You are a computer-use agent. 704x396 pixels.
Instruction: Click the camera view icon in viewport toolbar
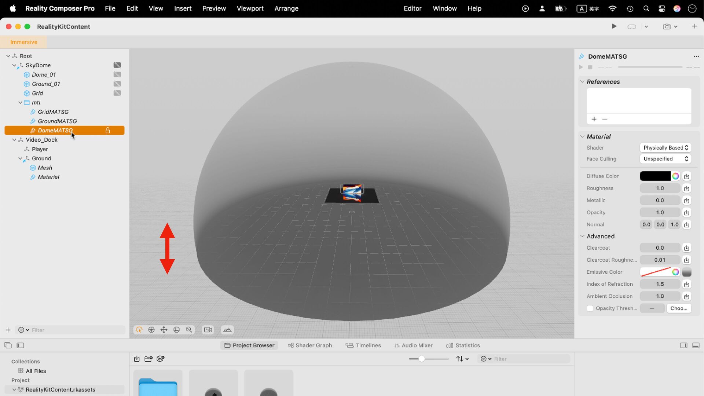[x=208, y=330]
